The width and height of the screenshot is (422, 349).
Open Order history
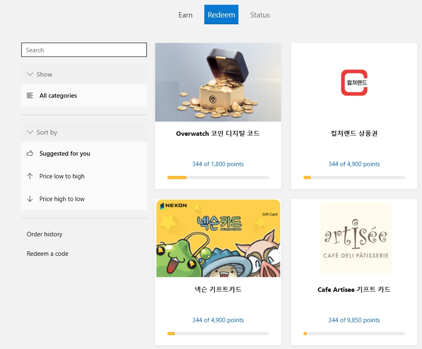click(44, 234)
